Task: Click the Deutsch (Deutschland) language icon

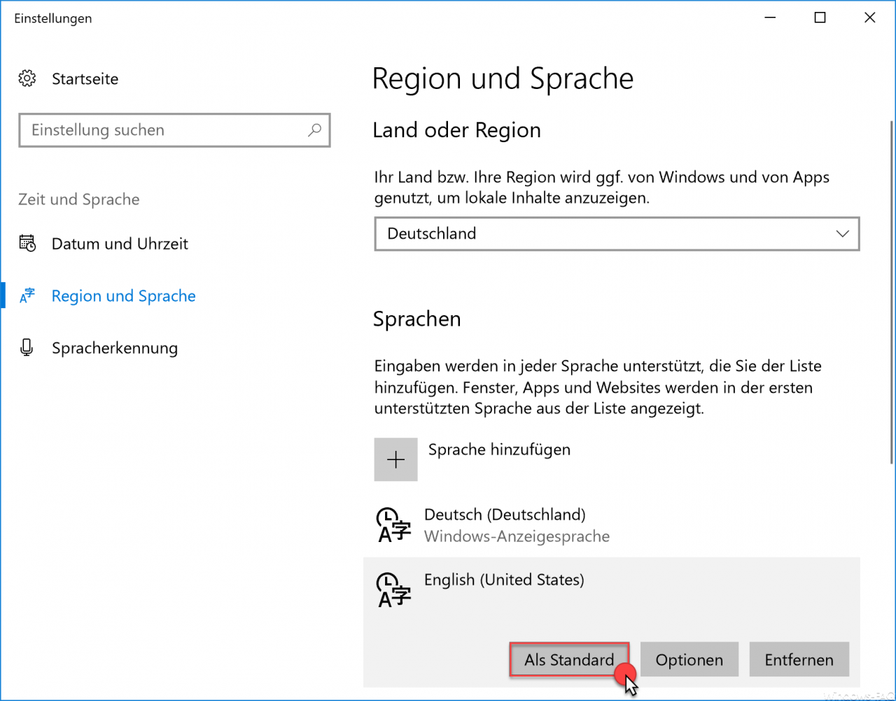Action: [x=393, y=526]
